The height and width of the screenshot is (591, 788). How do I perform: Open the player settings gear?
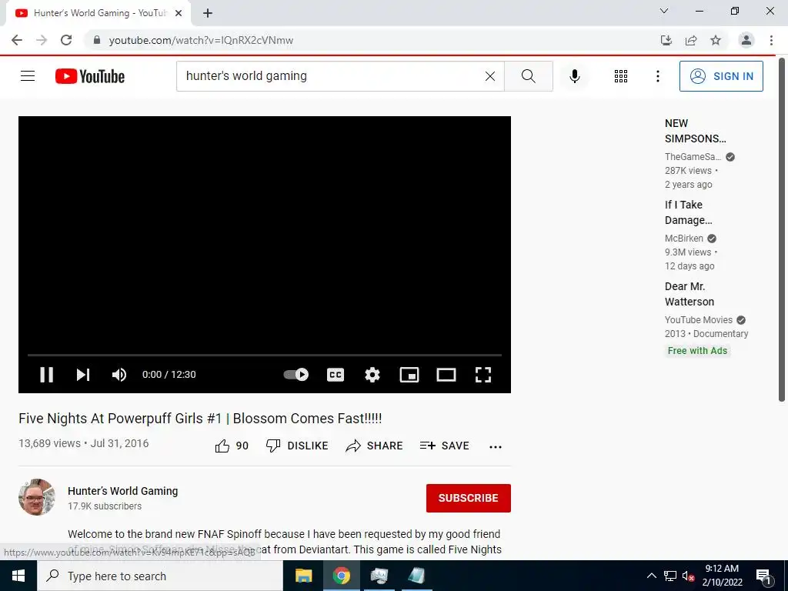372,375
